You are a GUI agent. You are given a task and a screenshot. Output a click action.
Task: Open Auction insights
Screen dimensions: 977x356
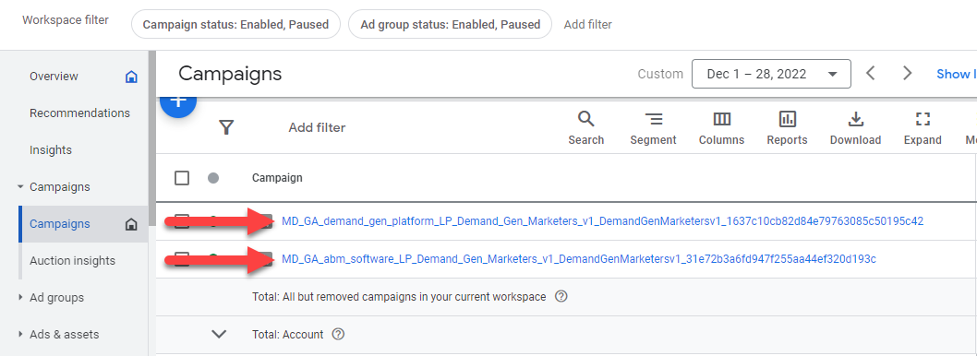pyautogui.click(x=72, y=261)
